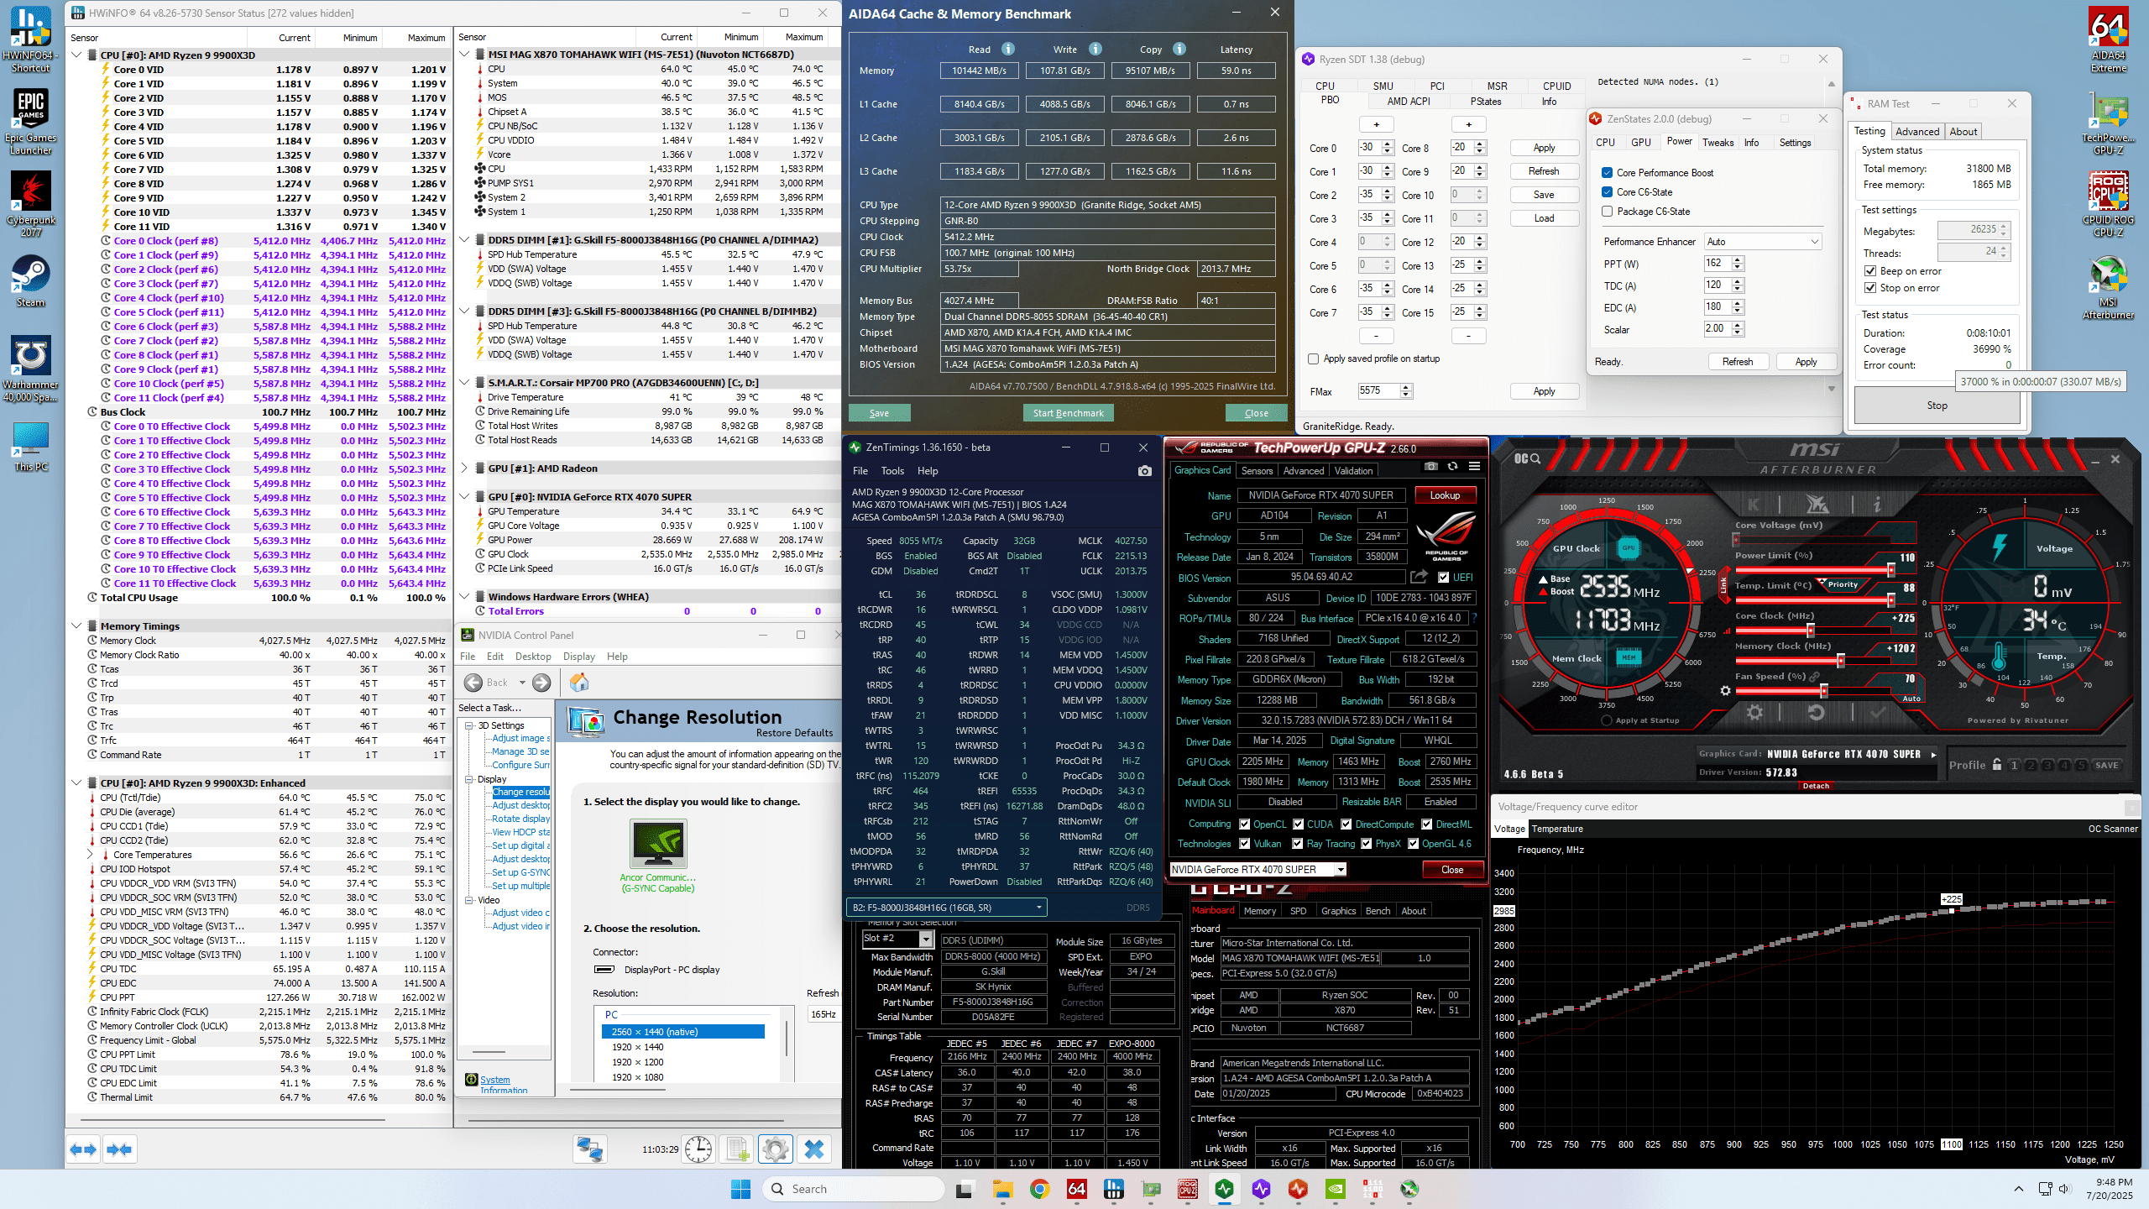2149x1209 pixels.
Task: Click Stop button in RAM Test
Action: pos(1937,406)
